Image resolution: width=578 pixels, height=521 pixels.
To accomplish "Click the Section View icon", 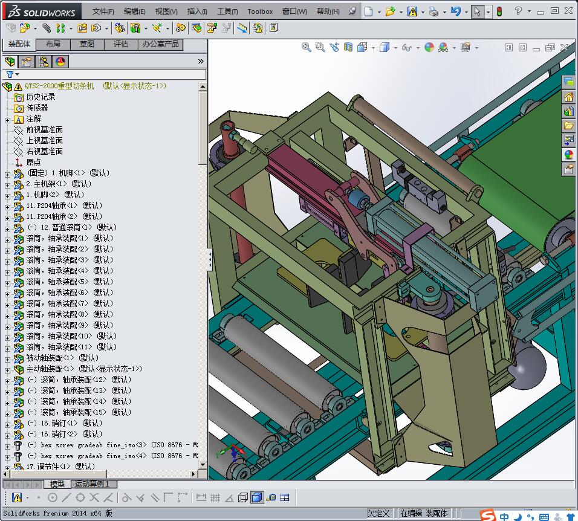I will pos(348,47).
